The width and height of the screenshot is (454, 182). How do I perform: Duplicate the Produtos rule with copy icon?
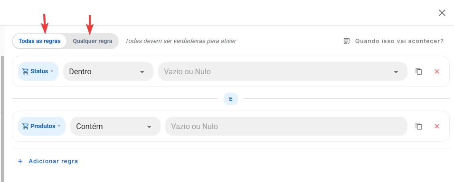(419, 126)
